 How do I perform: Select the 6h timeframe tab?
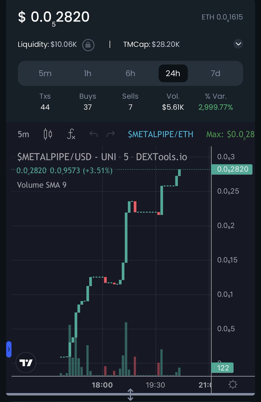tap(130, 73)
